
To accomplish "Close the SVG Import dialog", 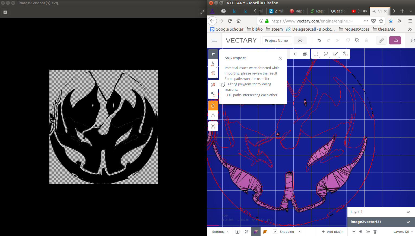I will [280, 58].
